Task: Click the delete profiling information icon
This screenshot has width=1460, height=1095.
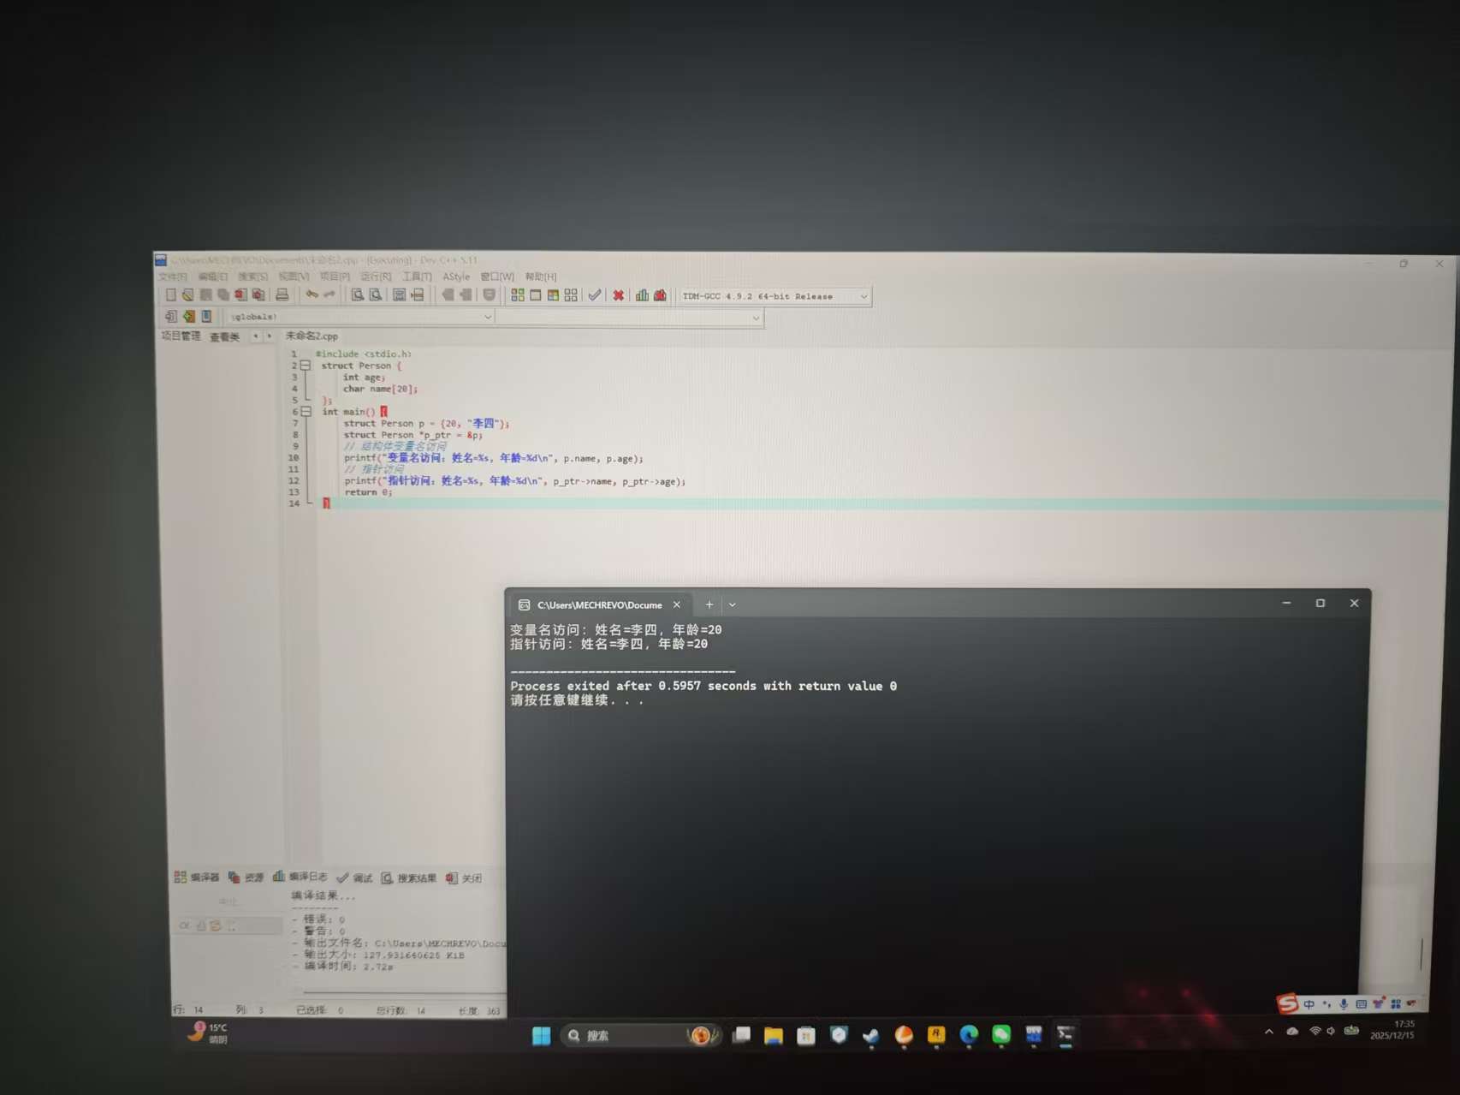Action: click(x=660, y=295)
